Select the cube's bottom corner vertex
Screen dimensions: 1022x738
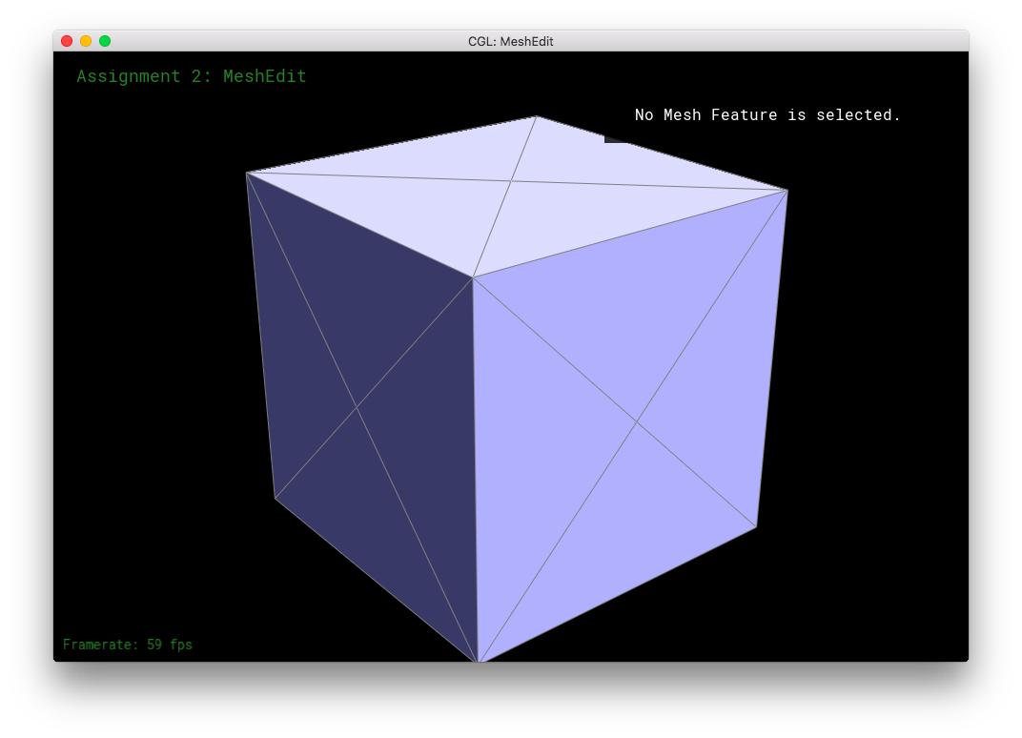pos(479,661)
